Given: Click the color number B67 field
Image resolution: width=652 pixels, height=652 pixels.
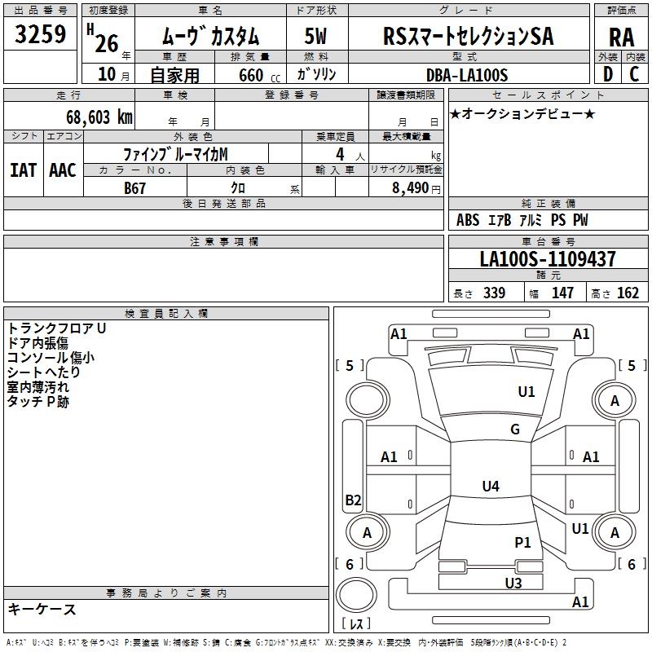Looking at the screenshot, I should click(x=135, y=187).
